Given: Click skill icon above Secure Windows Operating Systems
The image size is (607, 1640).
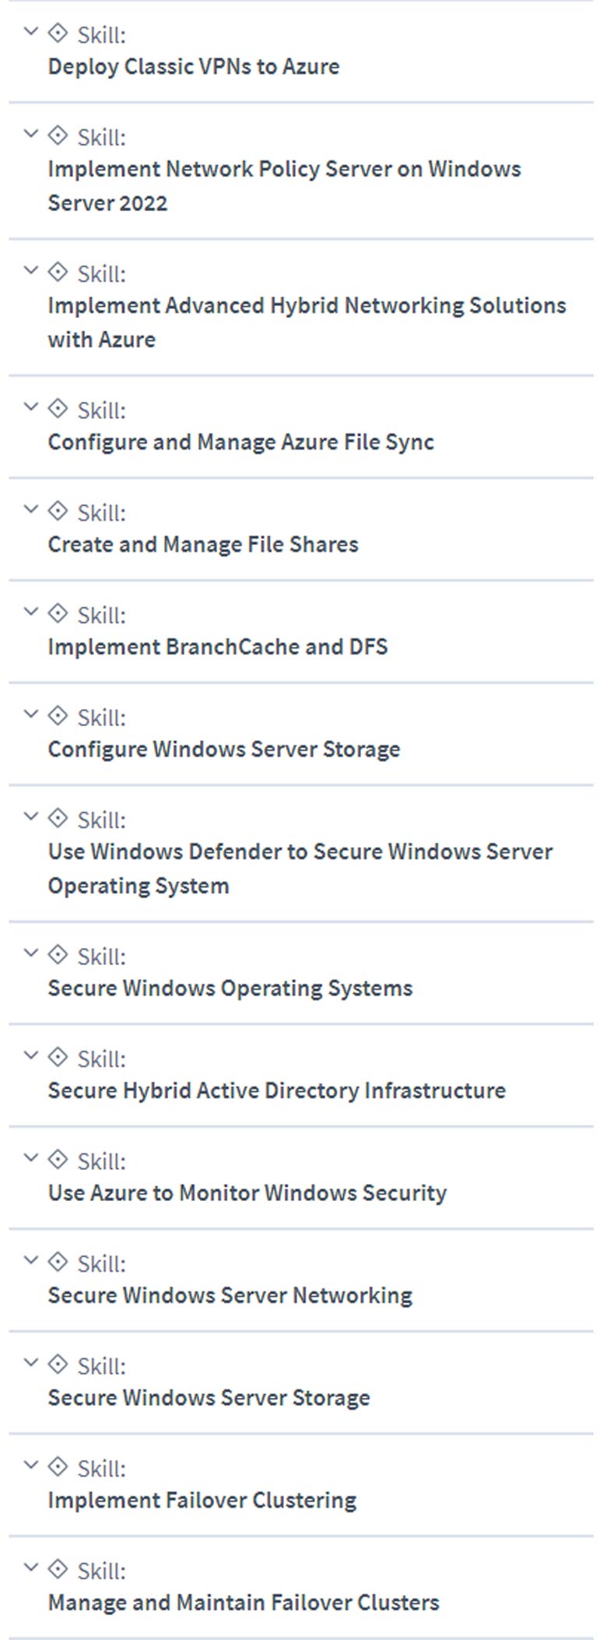Looking at the screenshot, I should [58, 954].
